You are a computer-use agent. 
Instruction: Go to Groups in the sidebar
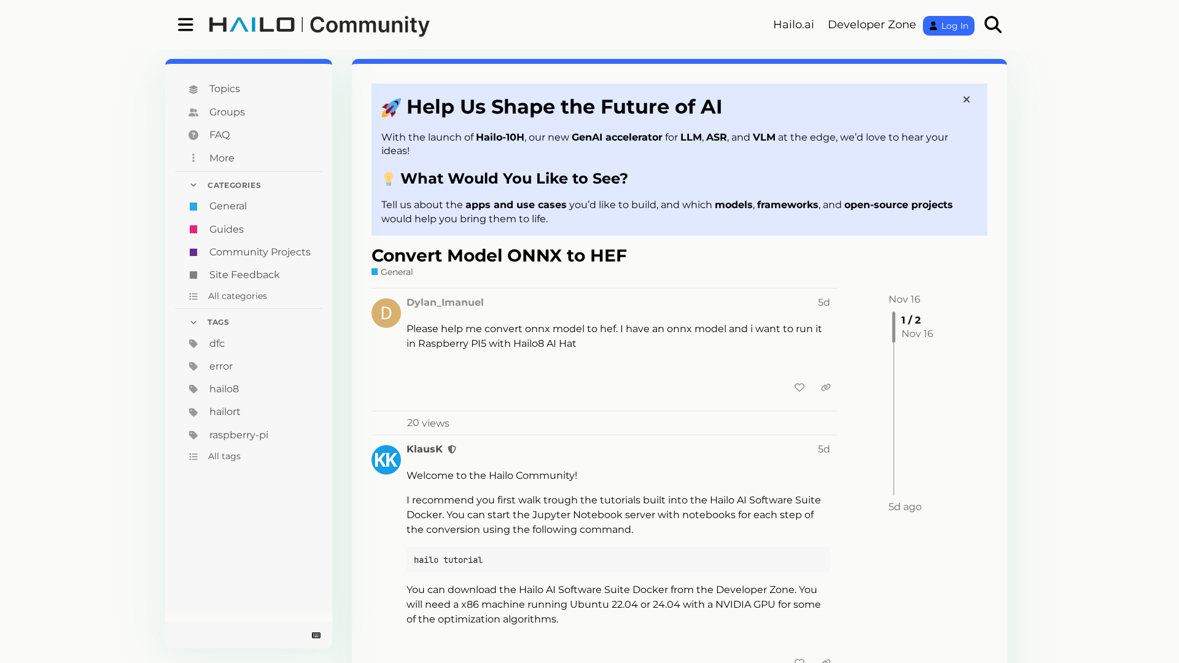pyautogui.click(x=227, y=112)
